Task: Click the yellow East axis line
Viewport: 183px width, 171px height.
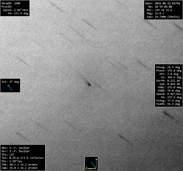Action: pyautogui.click(x=92, y=168)
